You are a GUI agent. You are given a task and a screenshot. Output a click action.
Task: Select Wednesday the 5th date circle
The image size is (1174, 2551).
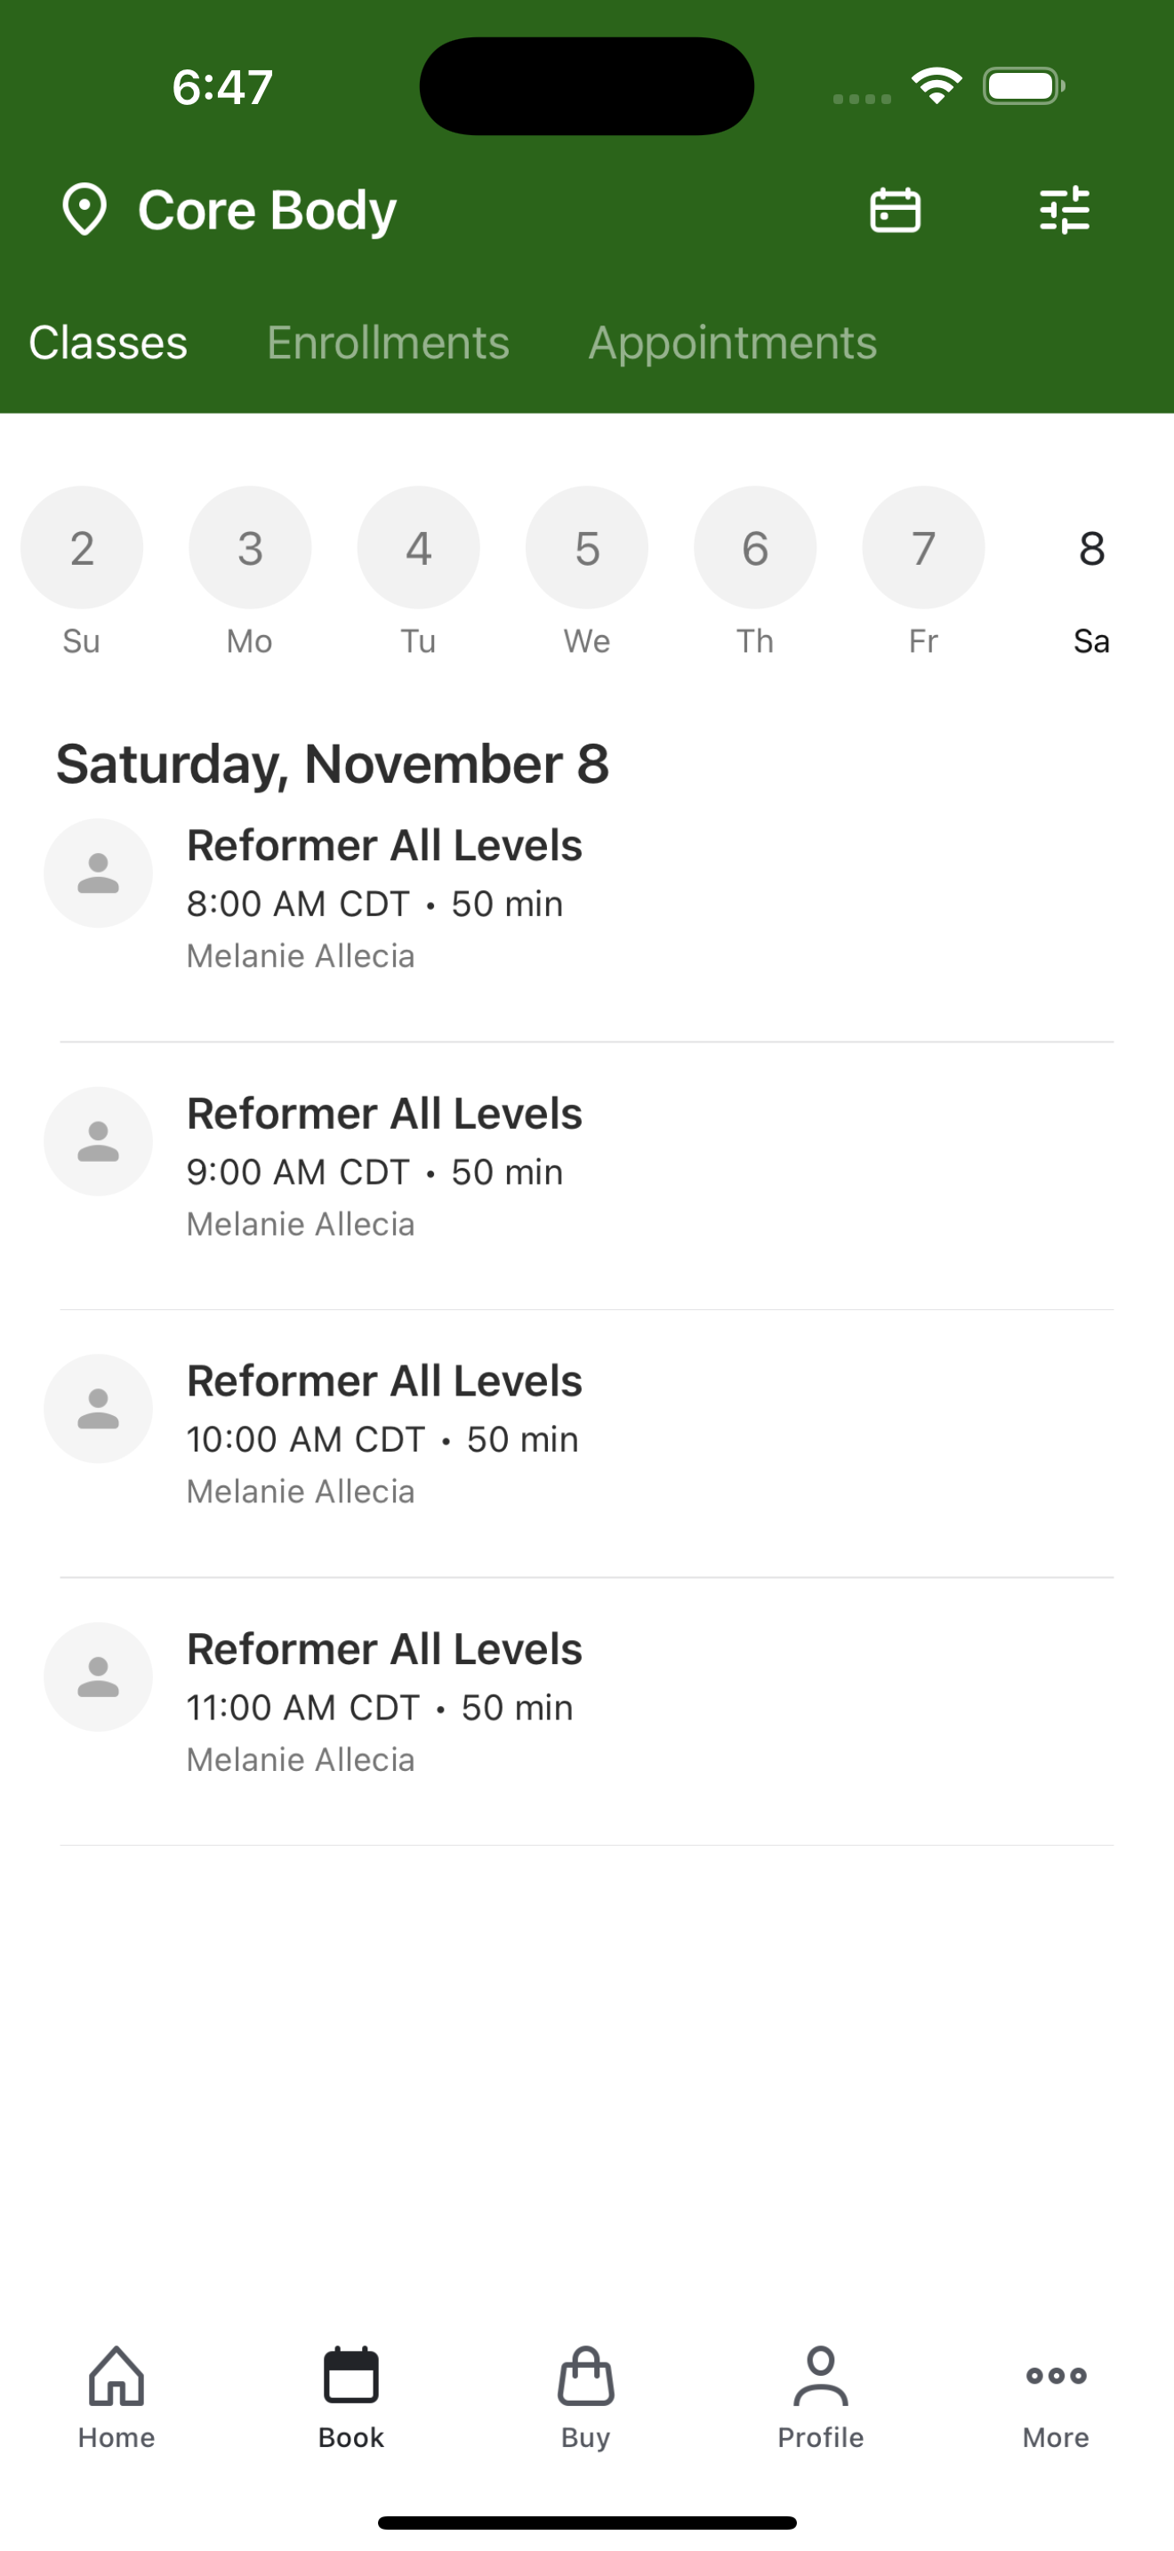[587, 548]
